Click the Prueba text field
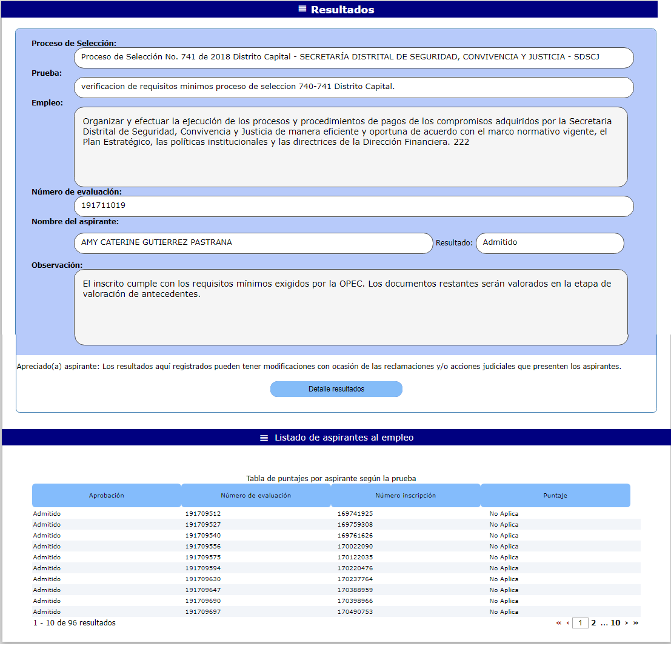The width and height of the screenshot is (671, 646). click(353, 87)
